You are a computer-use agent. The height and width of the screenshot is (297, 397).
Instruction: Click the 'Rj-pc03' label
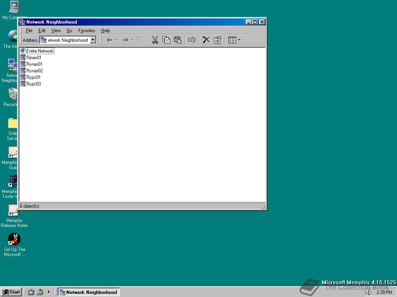pos(34,84)
